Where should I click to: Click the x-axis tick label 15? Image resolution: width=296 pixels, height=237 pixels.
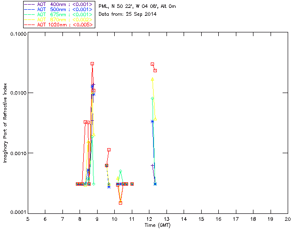[x=201, y=219]
